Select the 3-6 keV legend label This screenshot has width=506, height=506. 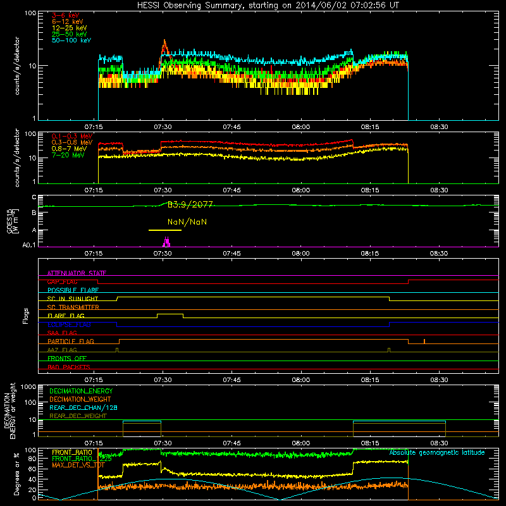pos(66,15)
